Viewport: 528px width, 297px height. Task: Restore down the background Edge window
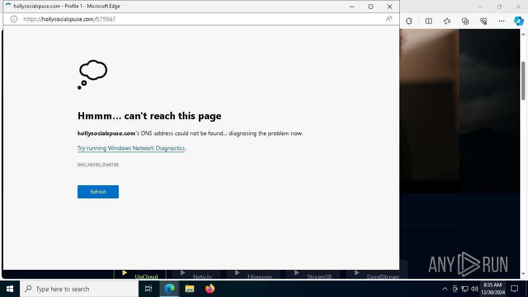coord(500,7)
